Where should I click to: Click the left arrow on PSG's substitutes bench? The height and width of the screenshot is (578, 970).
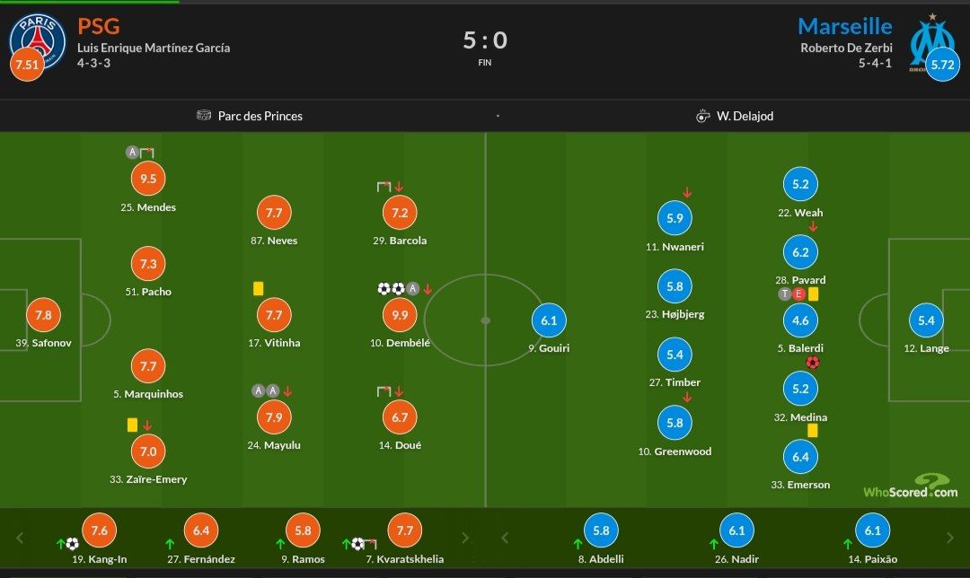tap(20, 539)
